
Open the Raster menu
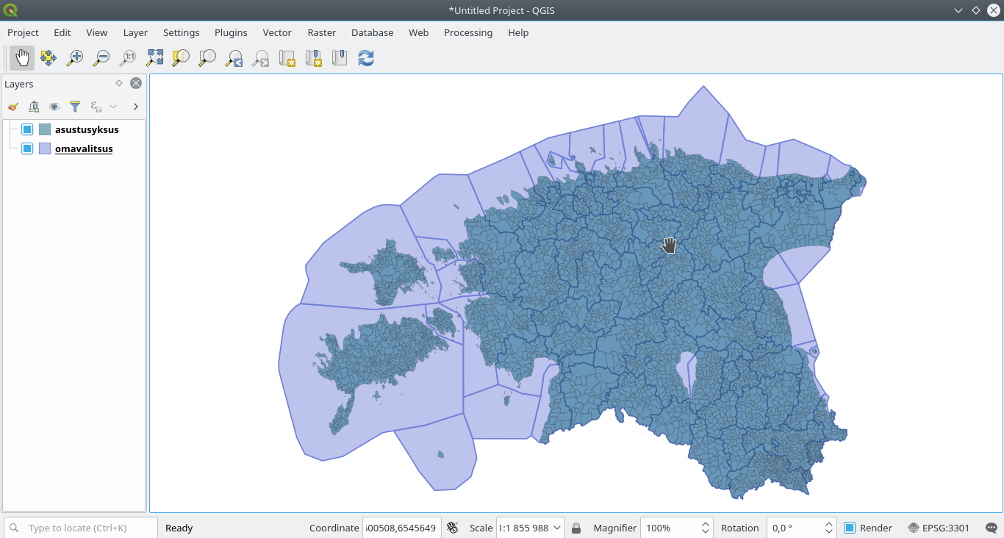pos(322,32)
